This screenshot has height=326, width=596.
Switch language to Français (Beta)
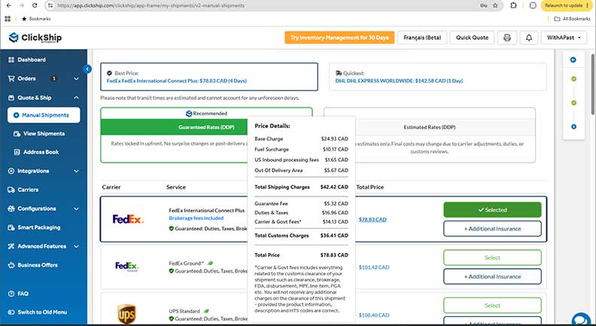(422, 38)
